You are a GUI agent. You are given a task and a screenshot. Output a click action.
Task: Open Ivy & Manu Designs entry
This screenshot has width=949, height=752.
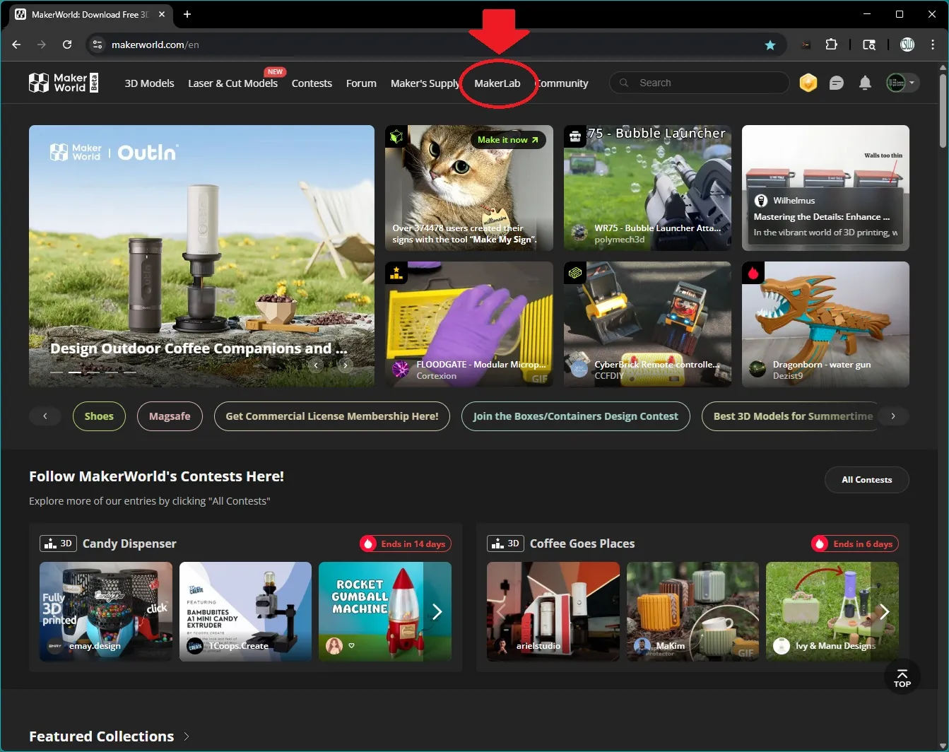coord(832,612)
